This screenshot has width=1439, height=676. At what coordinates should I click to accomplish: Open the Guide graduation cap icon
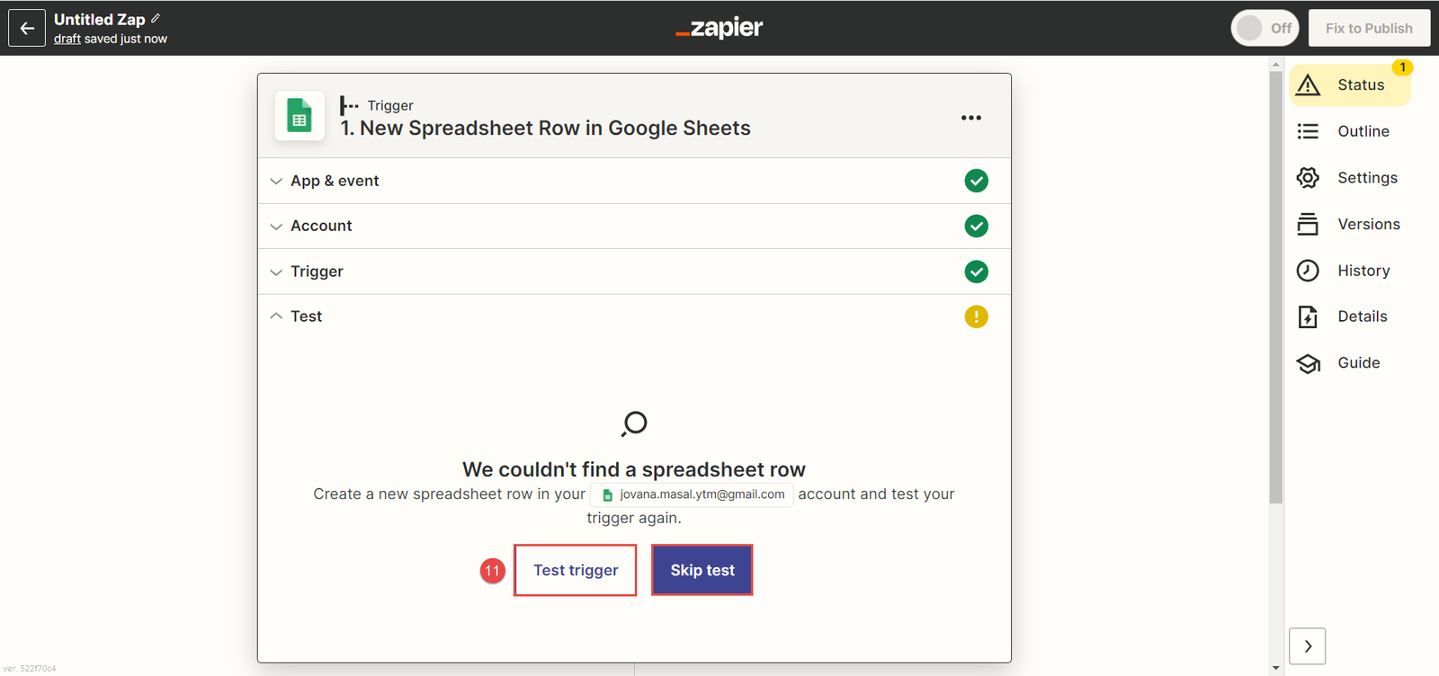[1308, 363]
